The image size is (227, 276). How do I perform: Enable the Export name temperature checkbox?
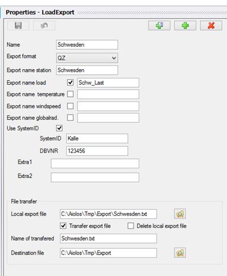(70, 94)
